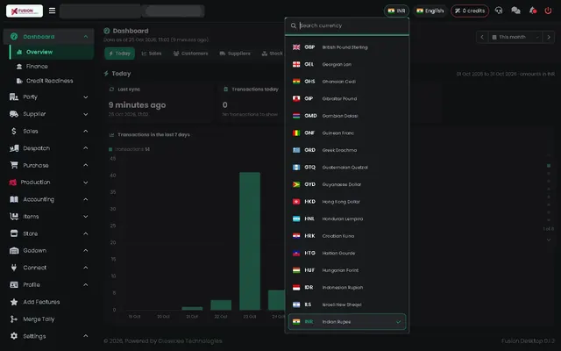
Task: Select GHS Ghanaian Cedi
Action: coord(347,82)
